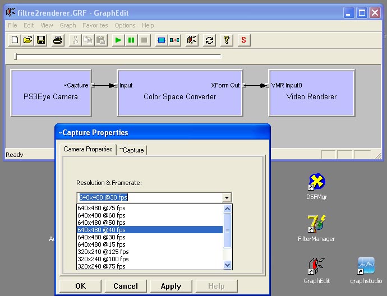Click the Cancel button
Screen dimensions: 387x296
coord(126,286)
